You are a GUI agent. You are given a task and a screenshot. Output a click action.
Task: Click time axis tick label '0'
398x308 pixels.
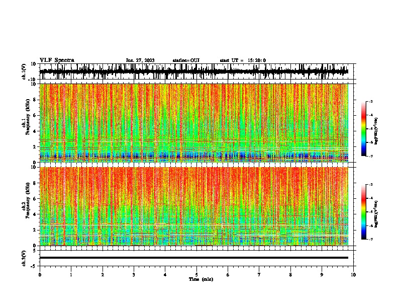(x=40, y=275)
